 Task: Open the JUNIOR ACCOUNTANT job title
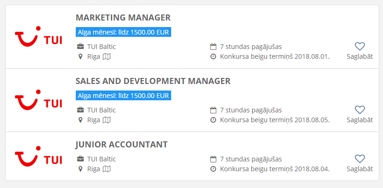tap(122, 144)
